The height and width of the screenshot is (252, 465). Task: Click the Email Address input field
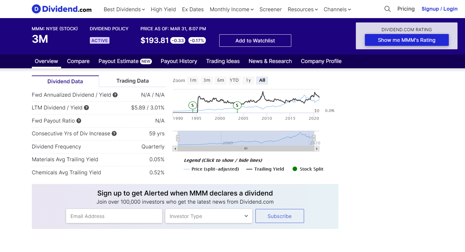coord(114,216)
